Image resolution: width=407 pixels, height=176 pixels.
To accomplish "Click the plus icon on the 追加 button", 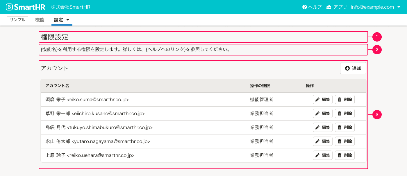I will 347,68.
